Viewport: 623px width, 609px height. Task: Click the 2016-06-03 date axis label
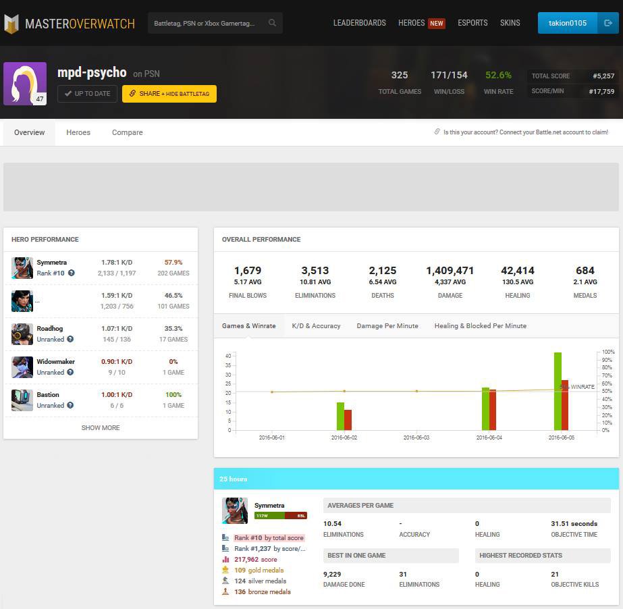416,438
